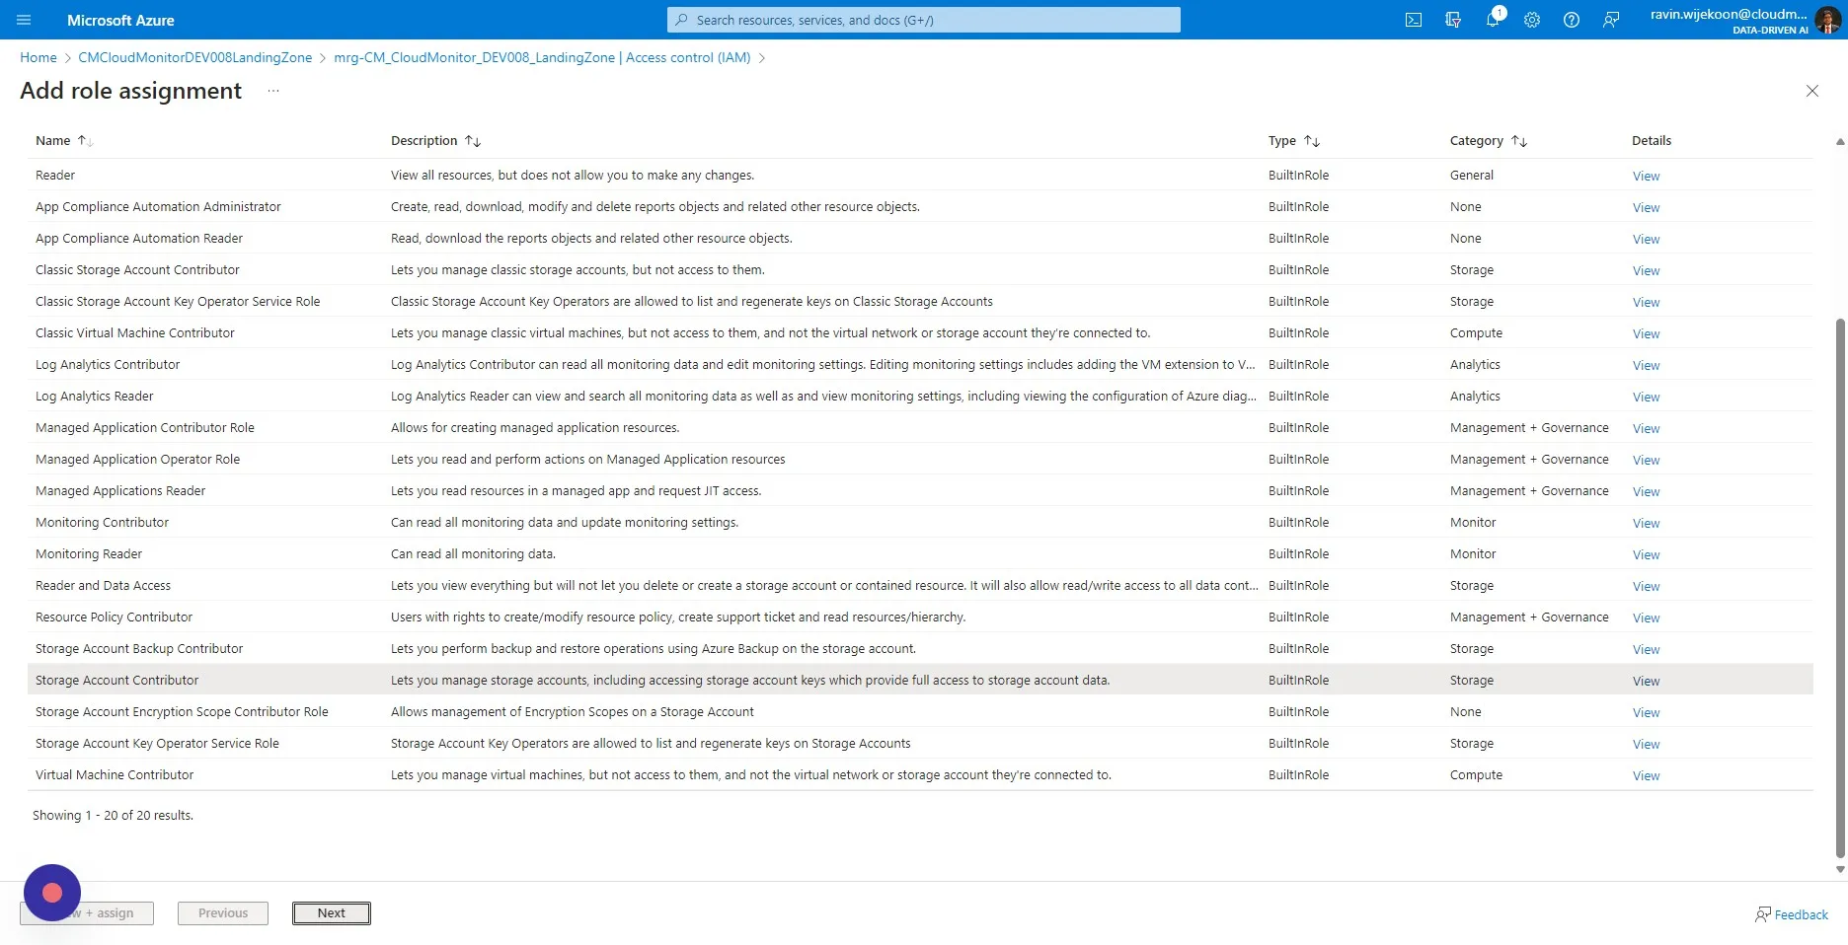Click the scrollbar down arrow
This screenshot has height=945, width=1848.
coord(1840,869)
